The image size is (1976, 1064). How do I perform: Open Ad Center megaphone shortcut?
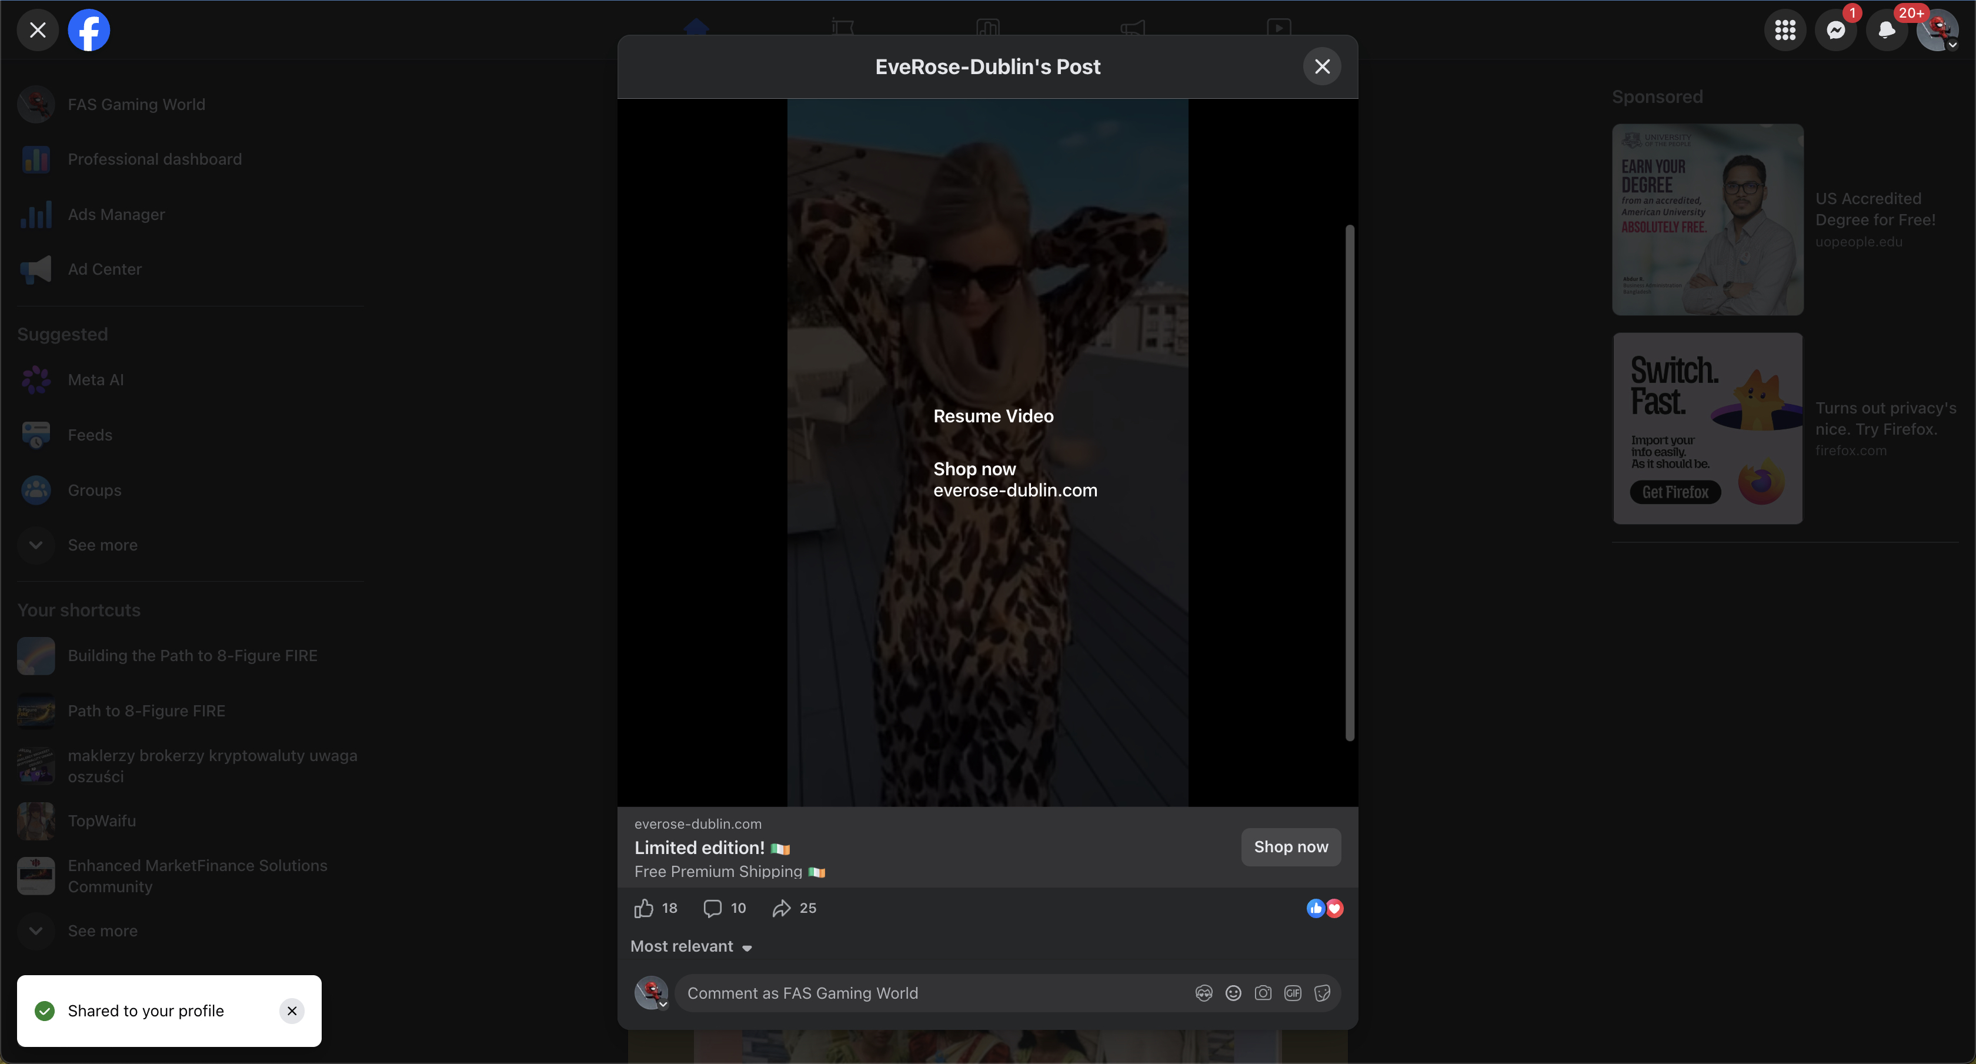click(190, 269)
